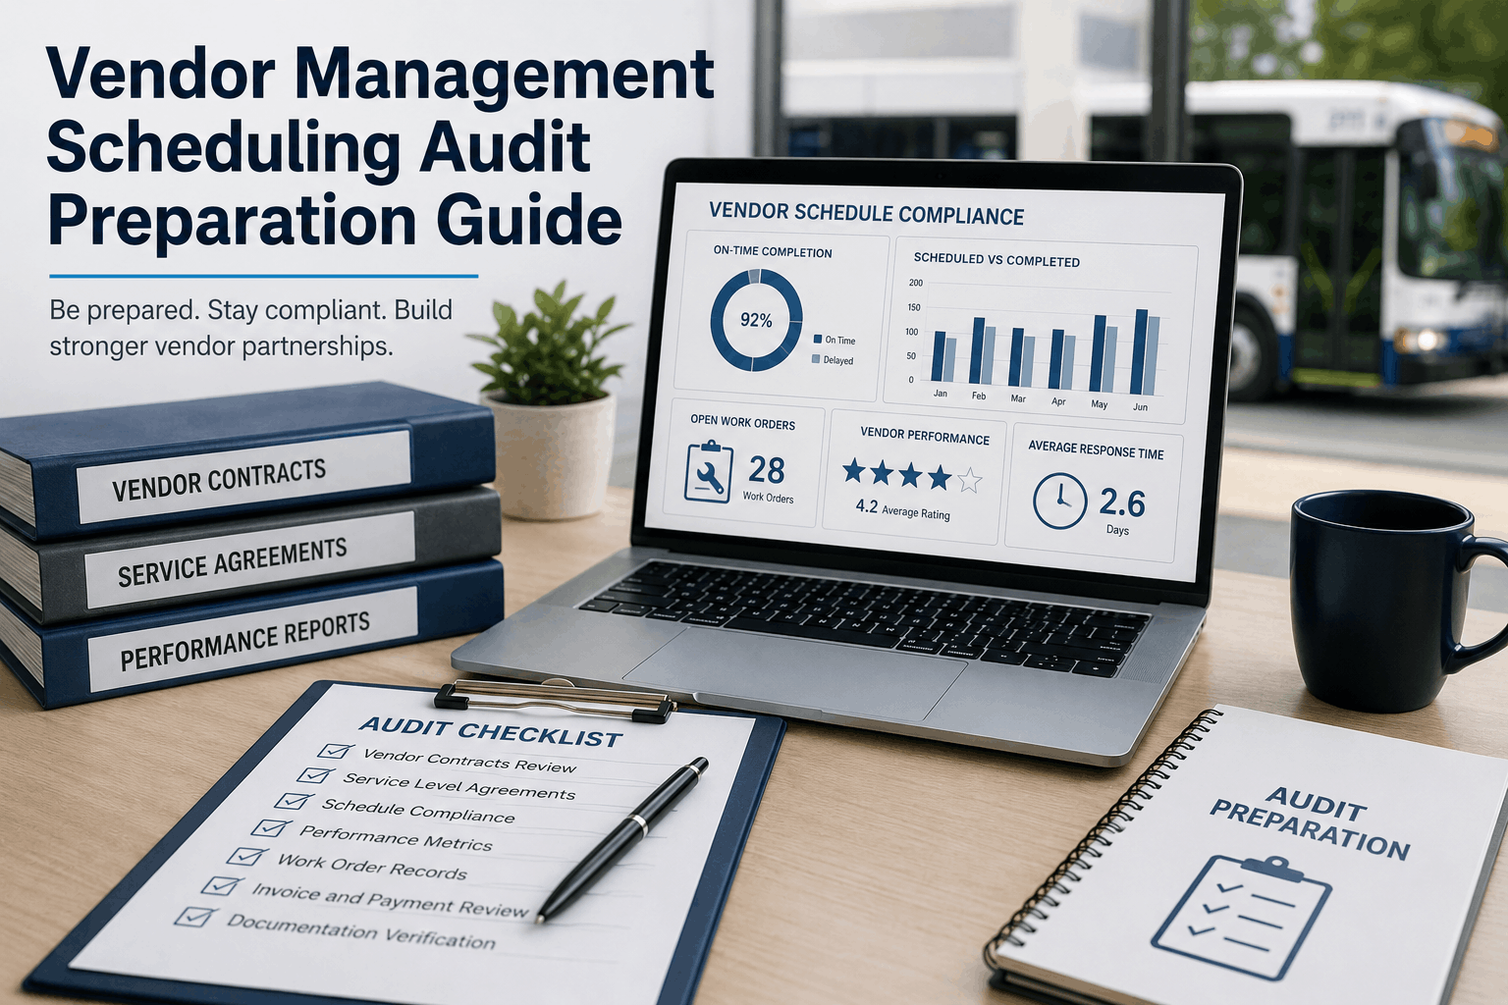Tick the Work Order Records checkbox

pyautogui.click(x=246, y=856)
